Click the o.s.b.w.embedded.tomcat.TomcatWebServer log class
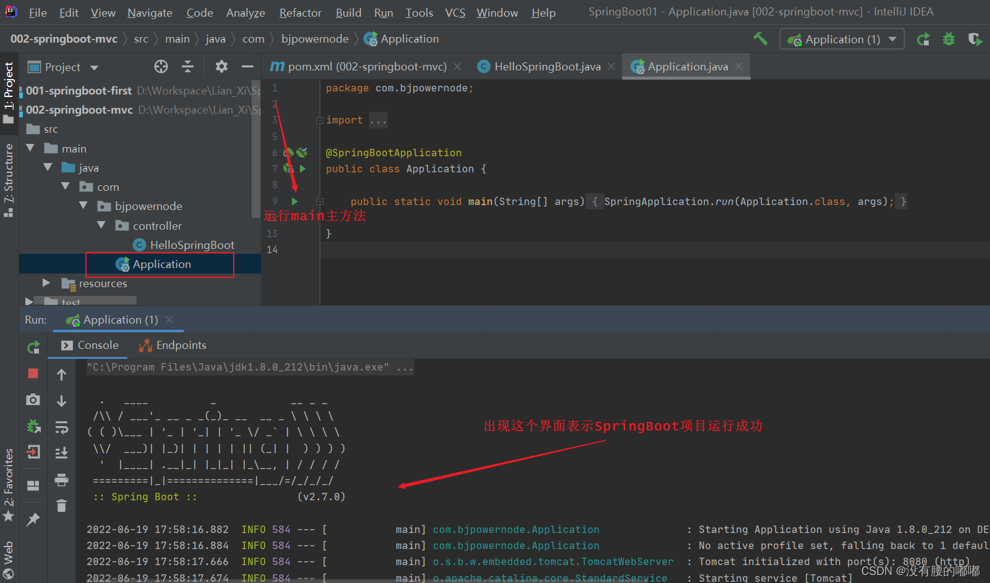Screen dimensions: 990x583 coord(553,561)
